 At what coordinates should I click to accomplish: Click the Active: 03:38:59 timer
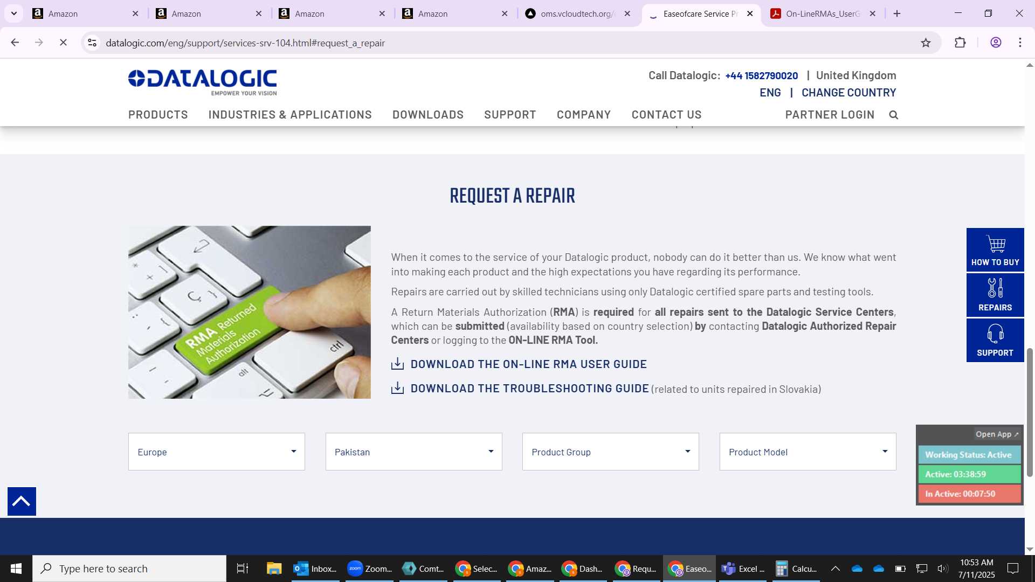point(969,474)
